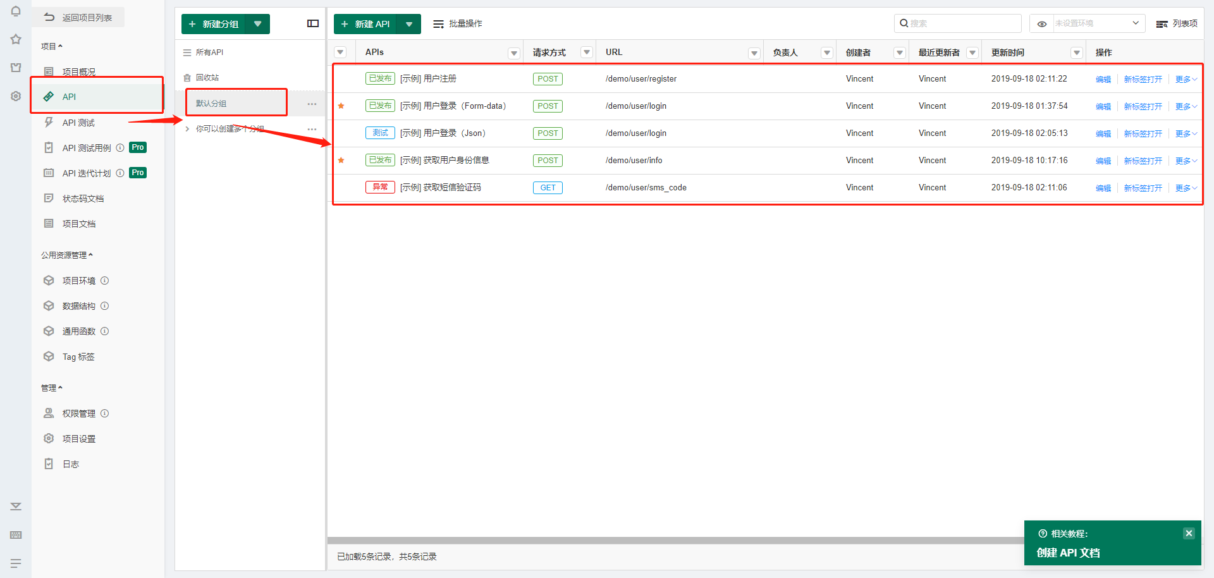Click the 新建 API button

click(x=365, y=24)
